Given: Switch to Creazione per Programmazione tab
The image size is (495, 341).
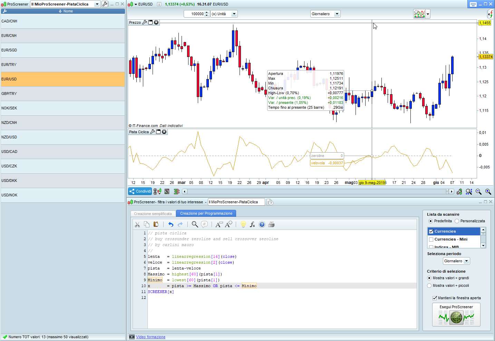Looking at the screenshot, I should (x=206, y=214).
